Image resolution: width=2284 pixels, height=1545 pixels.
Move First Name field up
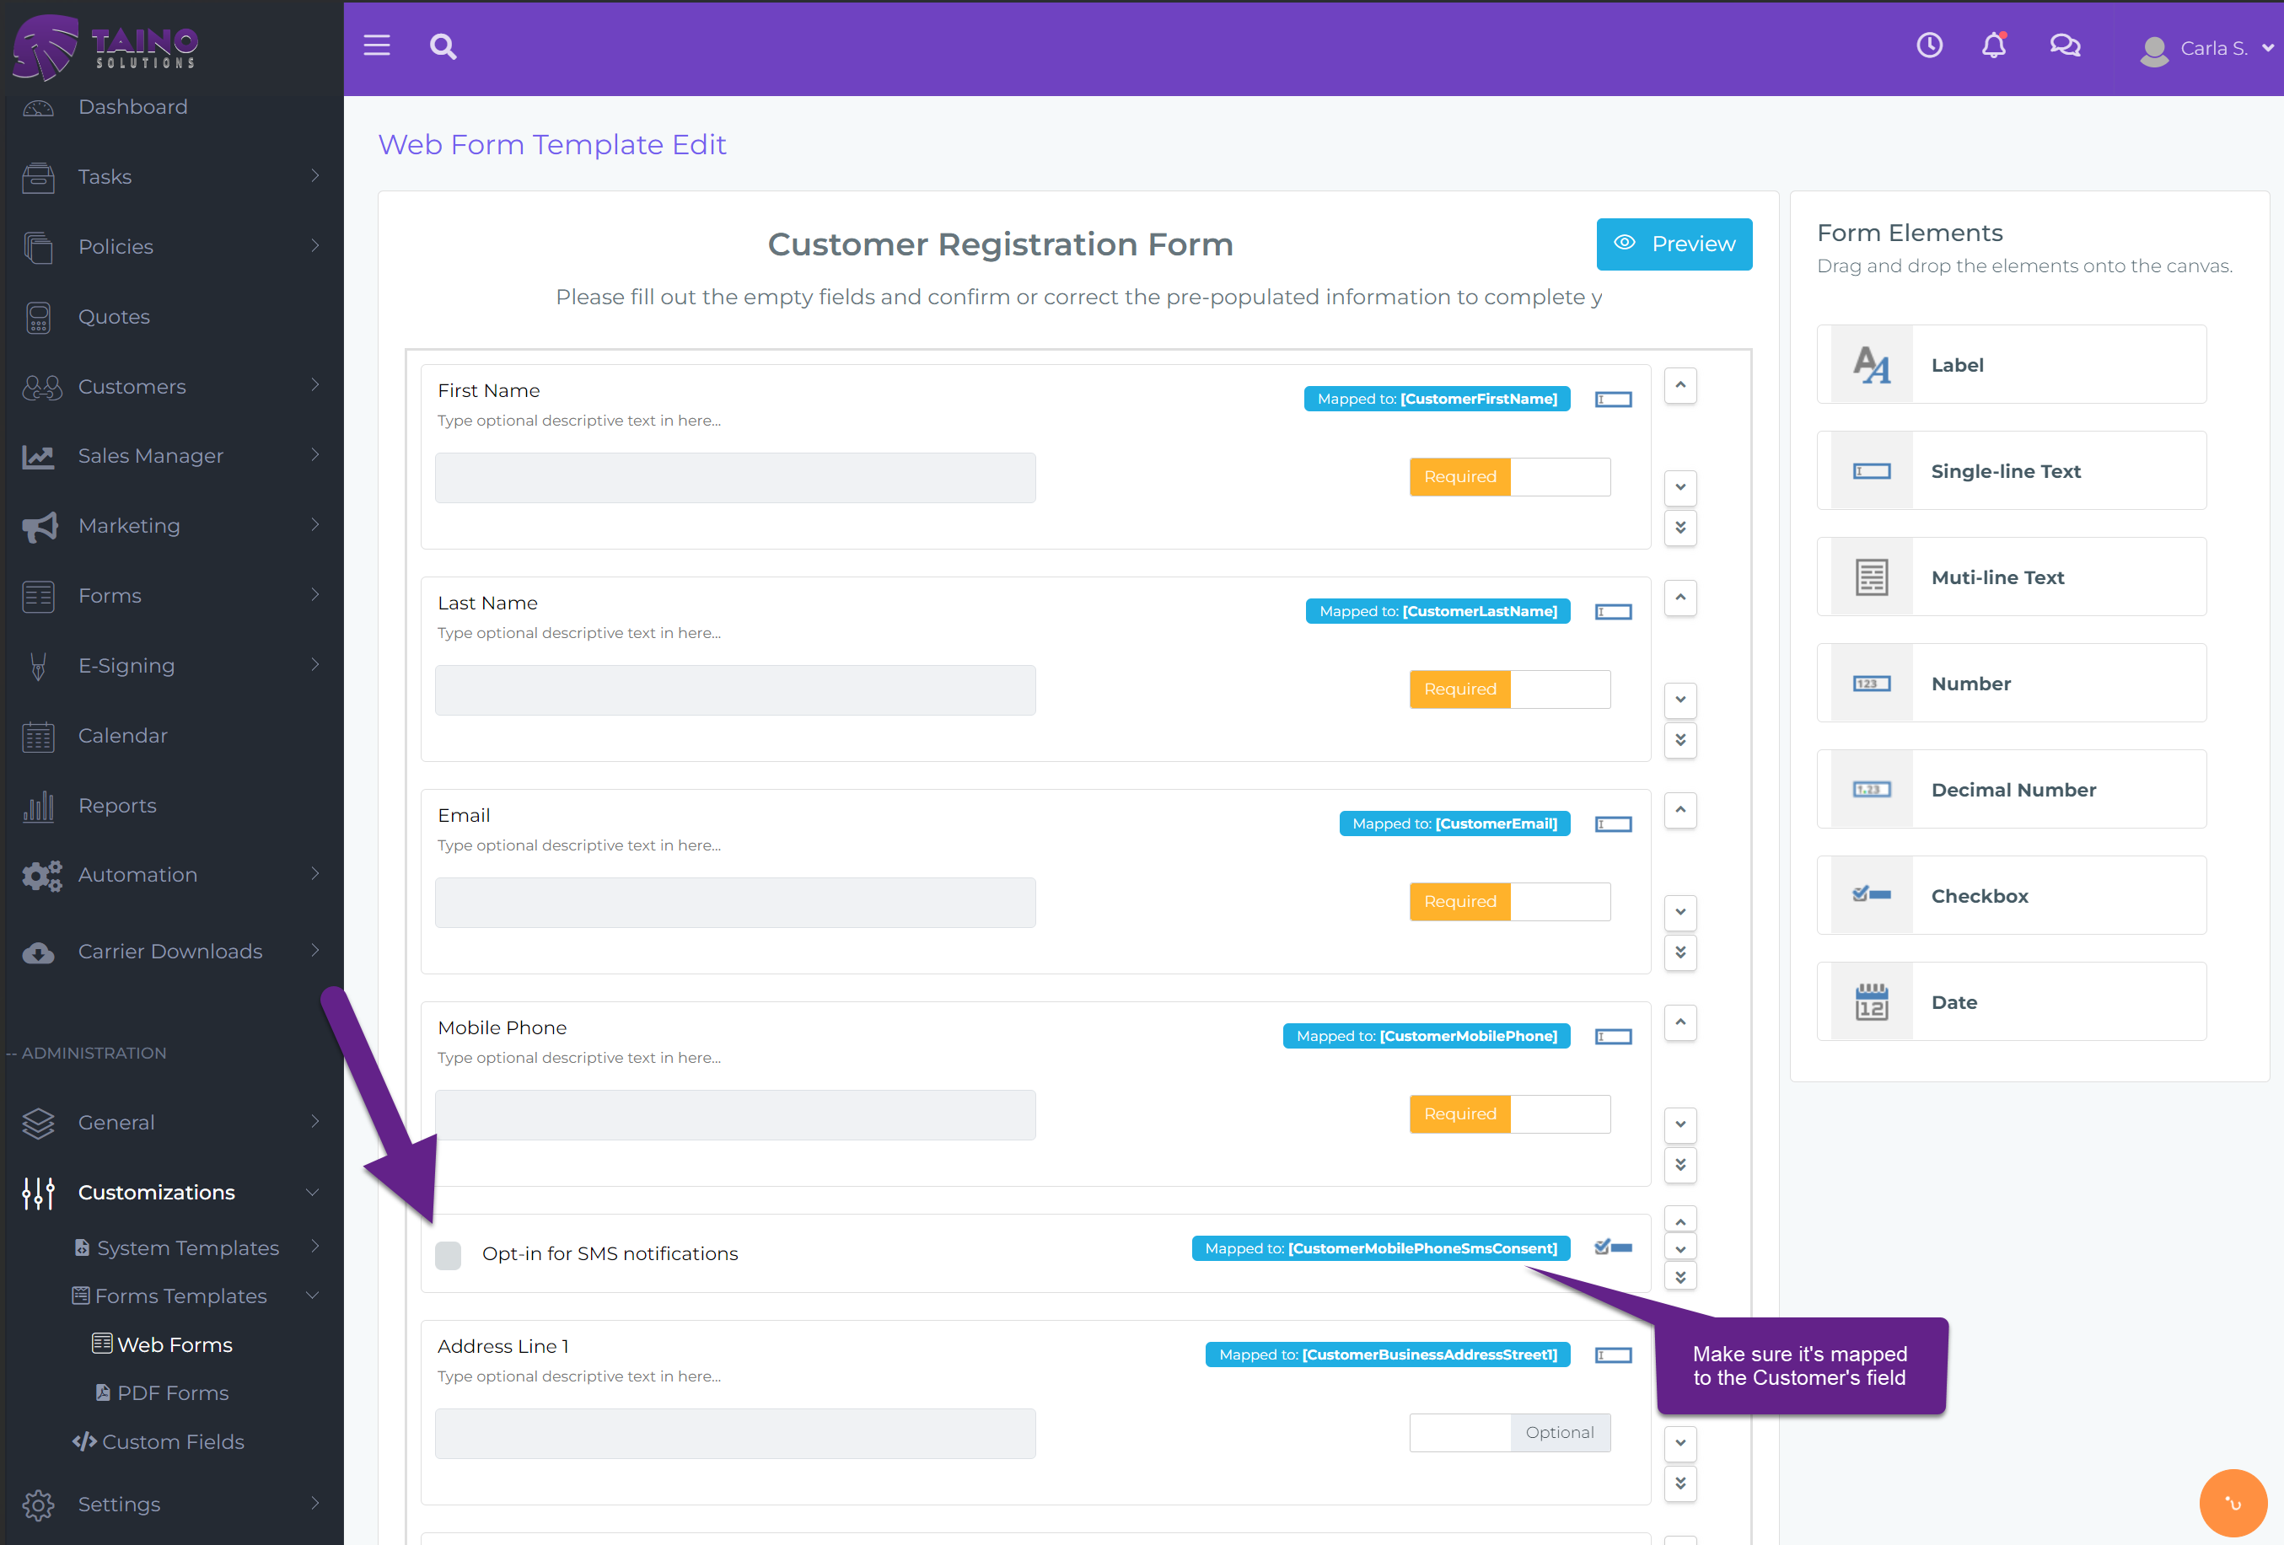pos(1680,385)
